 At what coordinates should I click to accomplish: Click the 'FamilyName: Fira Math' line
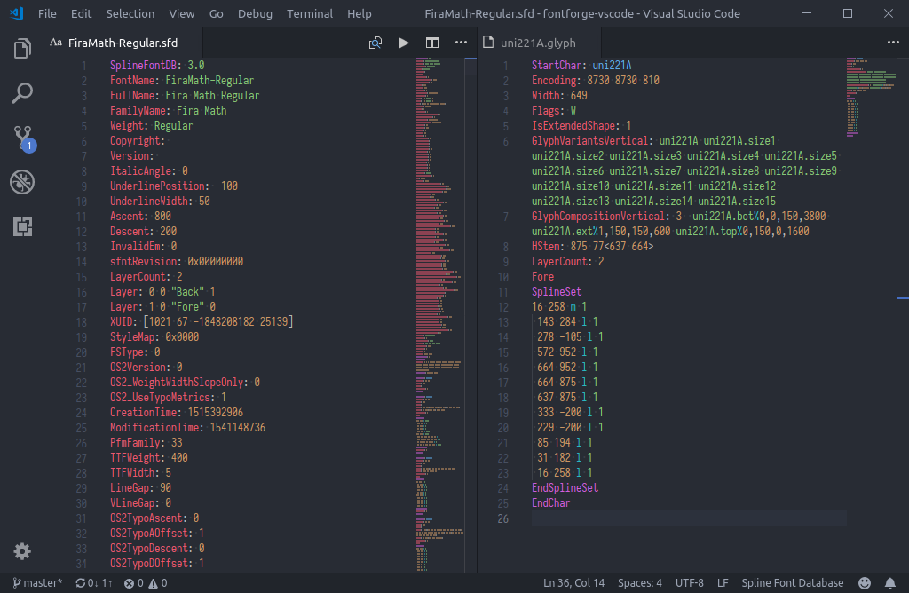pos(168,111)
